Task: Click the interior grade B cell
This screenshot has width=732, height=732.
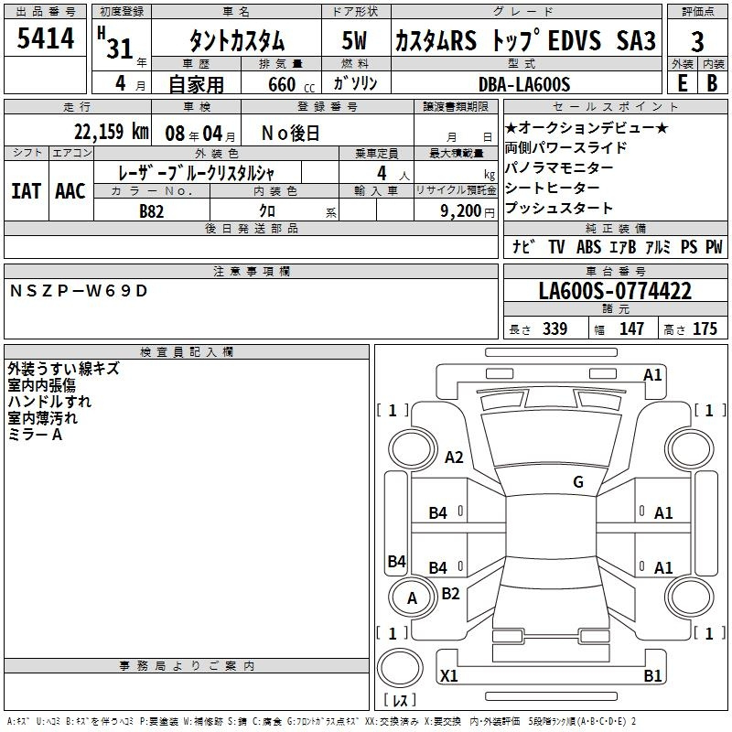Action: [712, 83]
